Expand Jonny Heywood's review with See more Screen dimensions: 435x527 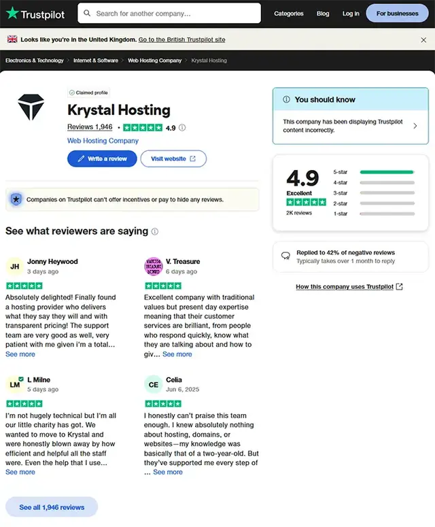(20, 354)
